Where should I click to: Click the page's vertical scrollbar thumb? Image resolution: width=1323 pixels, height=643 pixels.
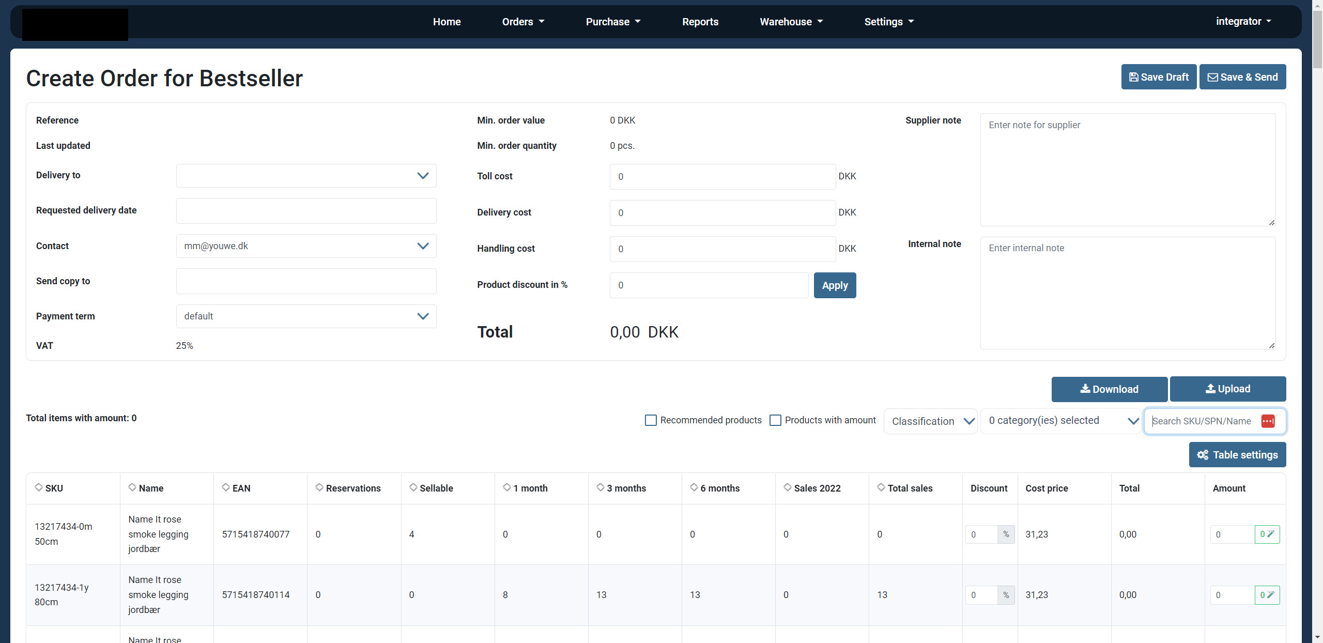click(x=1317, y=41)
